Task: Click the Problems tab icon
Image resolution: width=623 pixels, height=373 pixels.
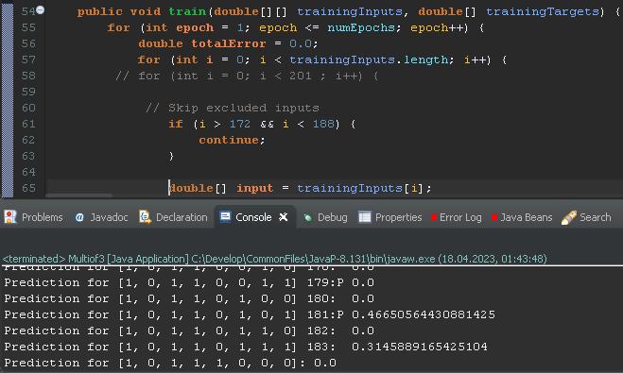Action: (10, 217)
